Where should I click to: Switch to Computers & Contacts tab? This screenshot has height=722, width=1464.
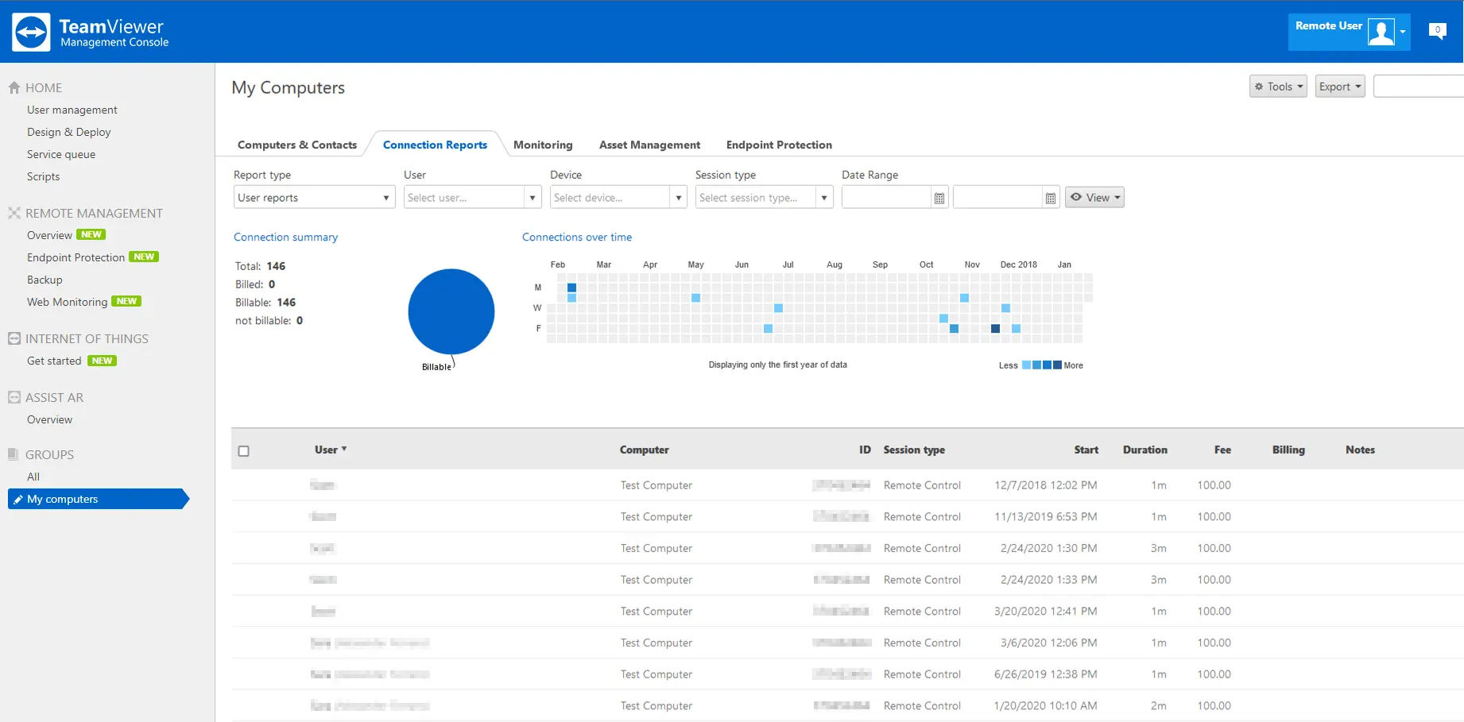tap(297, 145)
